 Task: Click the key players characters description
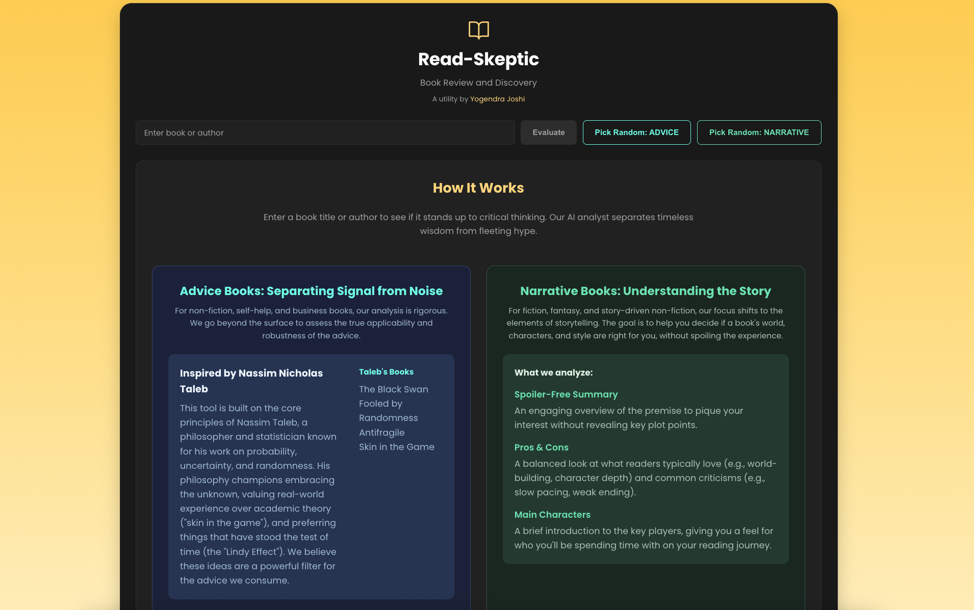click(x=644, y=538)
